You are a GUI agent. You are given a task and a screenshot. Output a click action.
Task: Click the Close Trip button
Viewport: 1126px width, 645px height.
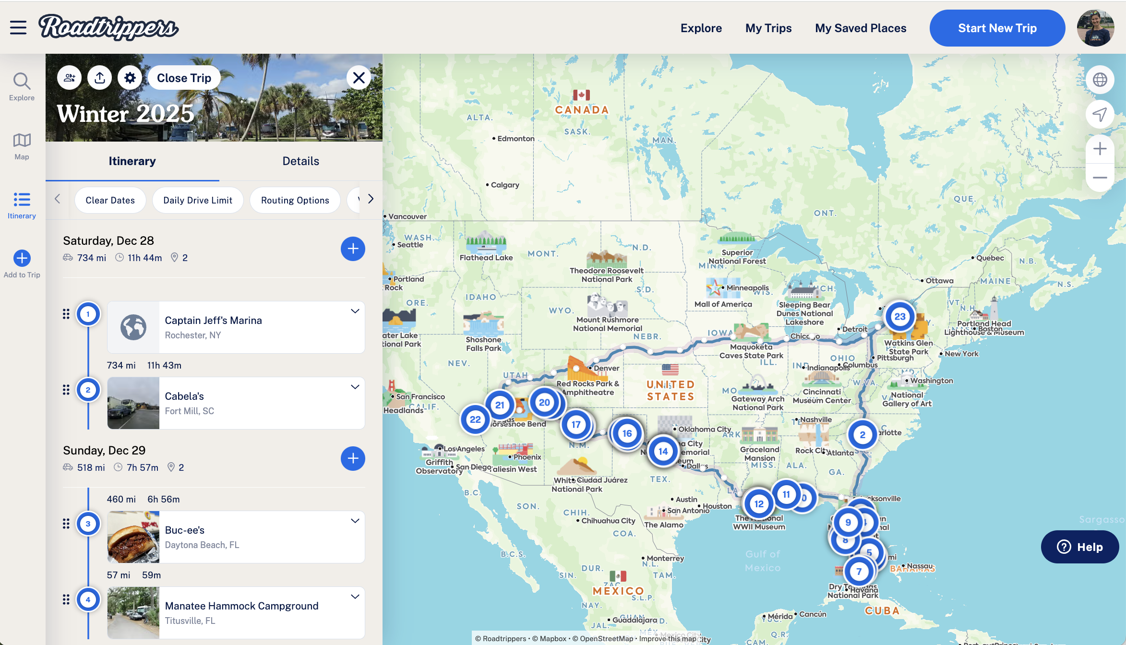184,78
